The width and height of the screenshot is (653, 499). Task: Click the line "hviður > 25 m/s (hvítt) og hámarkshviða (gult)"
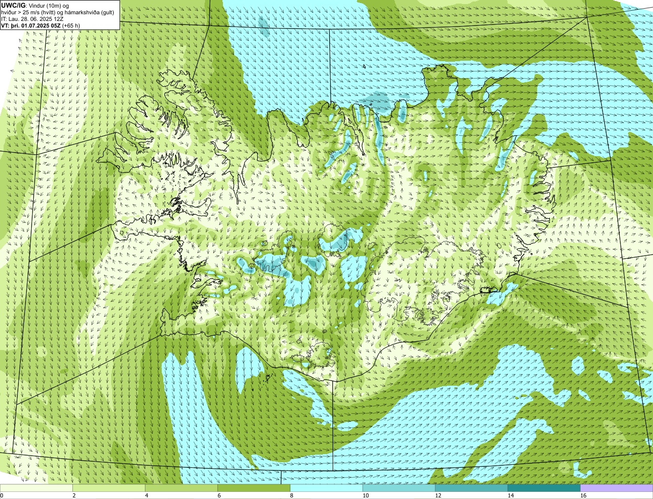pos(58,12)
